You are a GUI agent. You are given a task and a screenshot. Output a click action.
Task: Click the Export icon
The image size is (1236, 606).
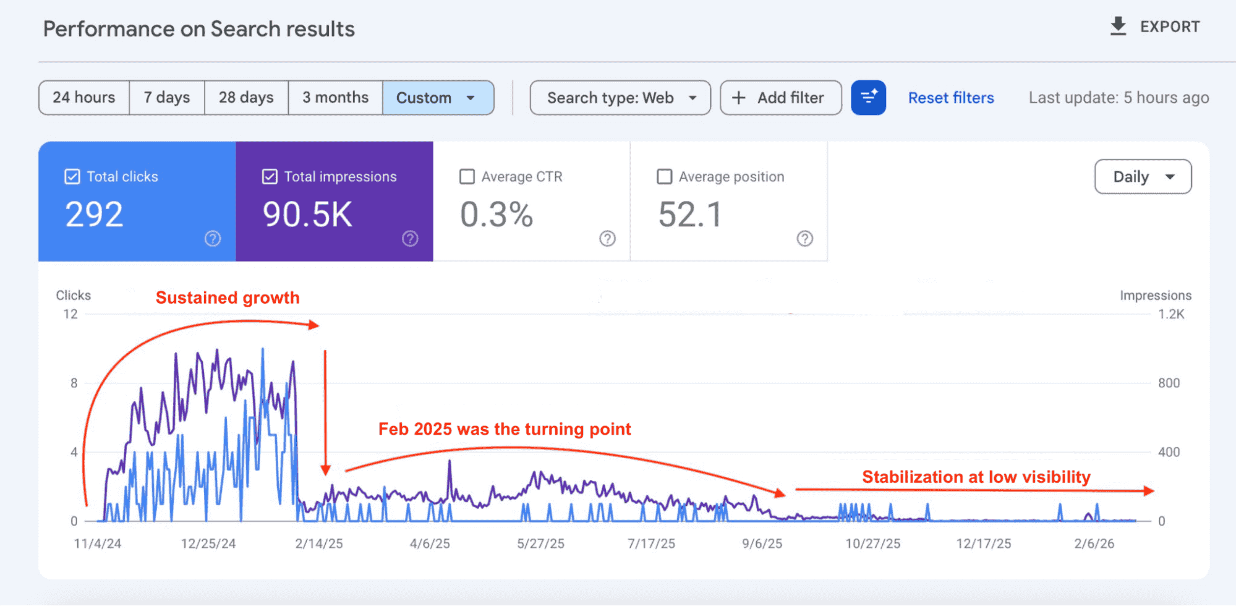click(x=1119, y=26)
